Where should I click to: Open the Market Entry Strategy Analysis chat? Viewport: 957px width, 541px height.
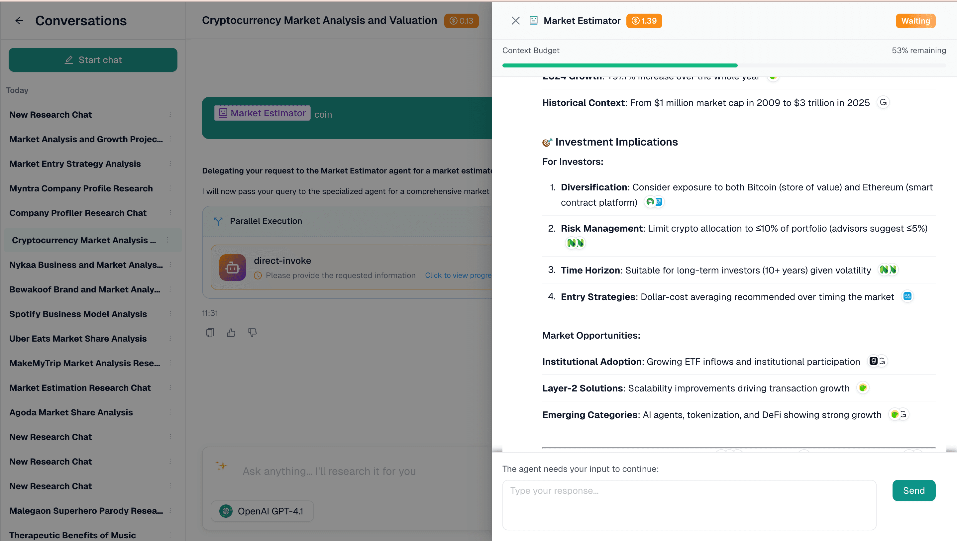[x=75, y=163]
